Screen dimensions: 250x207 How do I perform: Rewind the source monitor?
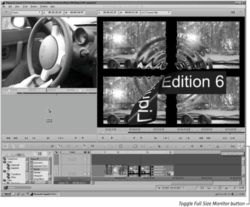(x=8, y=138)
